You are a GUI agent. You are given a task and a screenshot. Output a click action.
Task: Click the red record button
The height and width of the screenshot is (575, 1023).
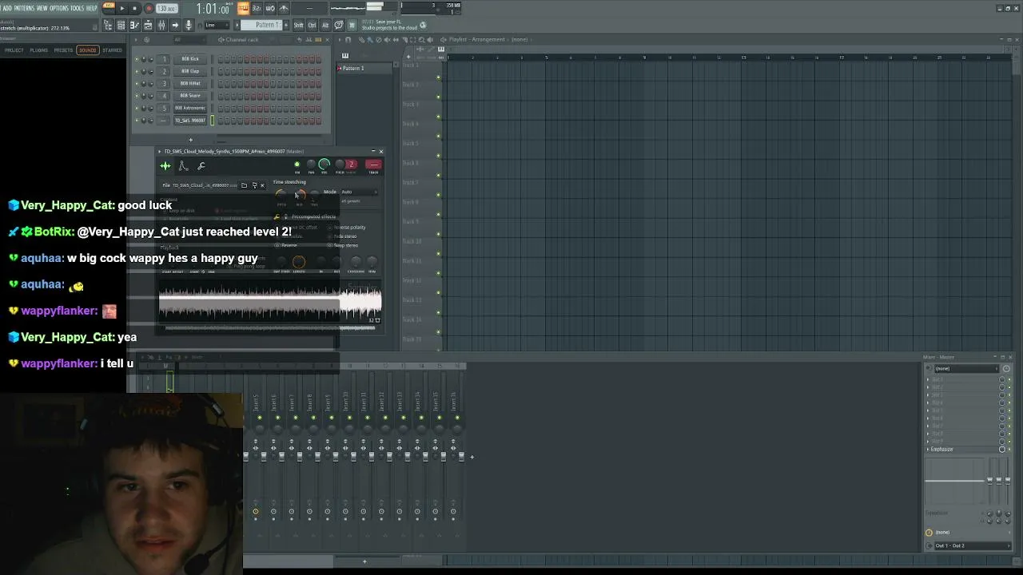coord(148,9)
